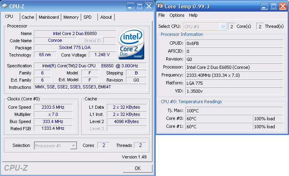The width and height of the screenshot is (289, 176).
Task: Click the Core Speed value 2333.5 MHz
Action: (53, 107)
